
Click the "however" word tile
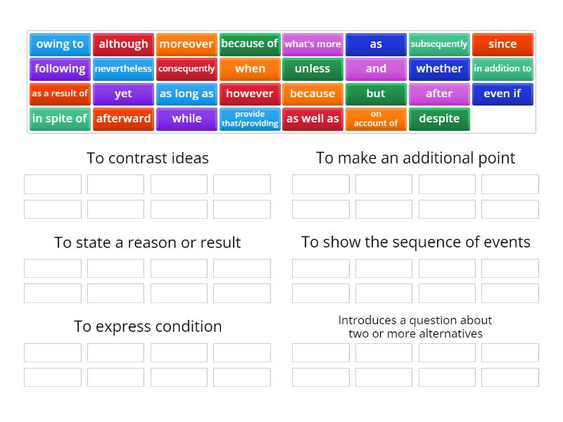250,94
